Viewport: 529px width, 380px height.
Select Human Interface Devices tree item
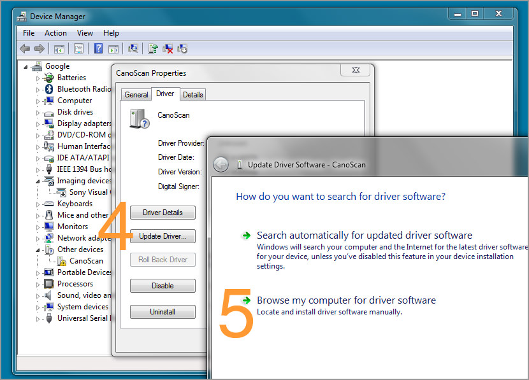click(83, 146)
